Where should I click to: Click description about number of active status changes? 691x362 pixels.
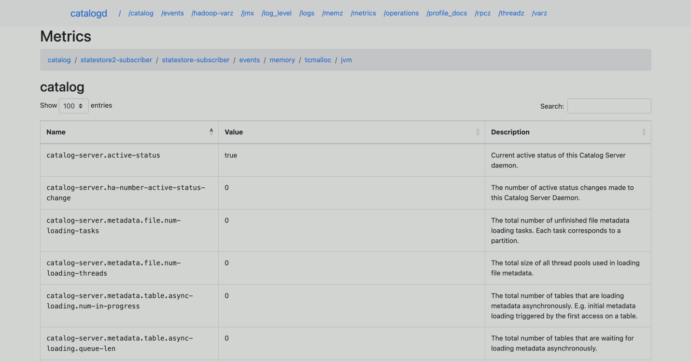(x=563, y=193)
